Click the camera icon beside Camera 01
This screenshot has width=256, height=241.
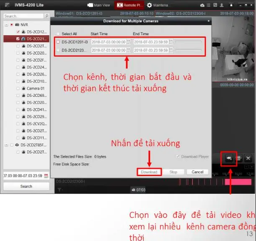coord(23,88)
